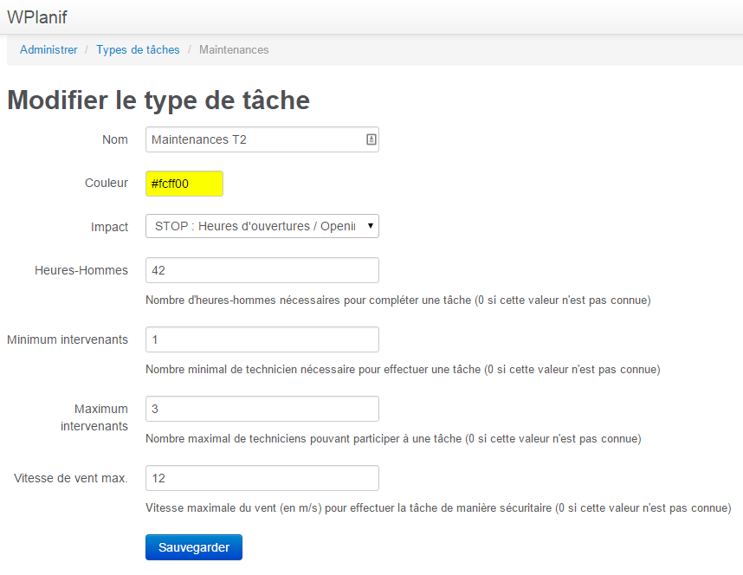This screenshot has width=743, height=575.
Task: Click the WPlanif header bar title
Action: click(x=36, y=16)
